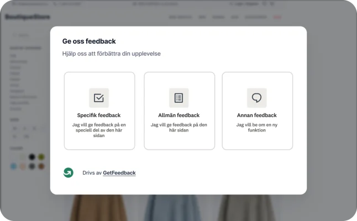Viewport: 357px width, 221px height.
Task: Click the green GetFeedback logo icon
Action: [x=69, y=173]
